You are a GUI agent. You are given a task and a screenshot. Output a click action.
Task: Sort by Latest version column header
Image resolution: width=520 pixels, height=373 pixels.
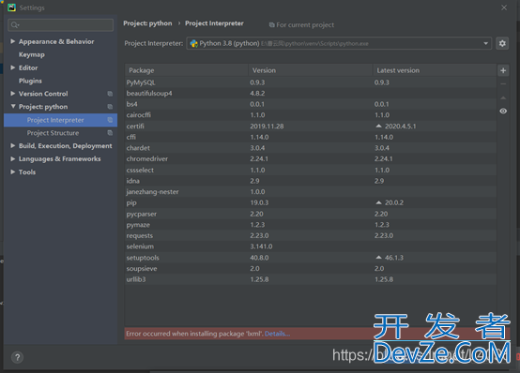point(435,70)
